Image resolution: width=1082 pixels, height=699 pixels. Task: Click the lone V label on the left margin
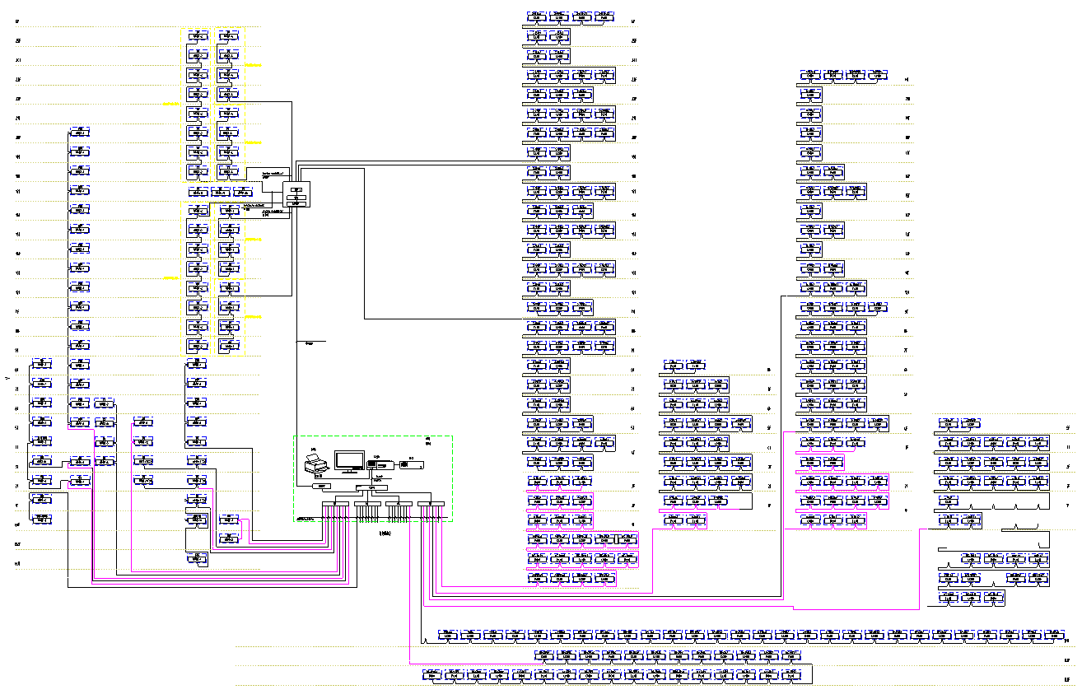click(7, 379)
